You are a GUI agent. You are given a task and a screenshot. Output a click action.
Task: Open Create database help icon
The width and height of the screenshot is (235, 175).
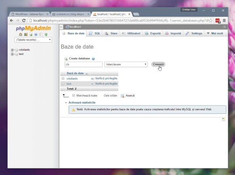pyautogui.click(x=93, y=59)
